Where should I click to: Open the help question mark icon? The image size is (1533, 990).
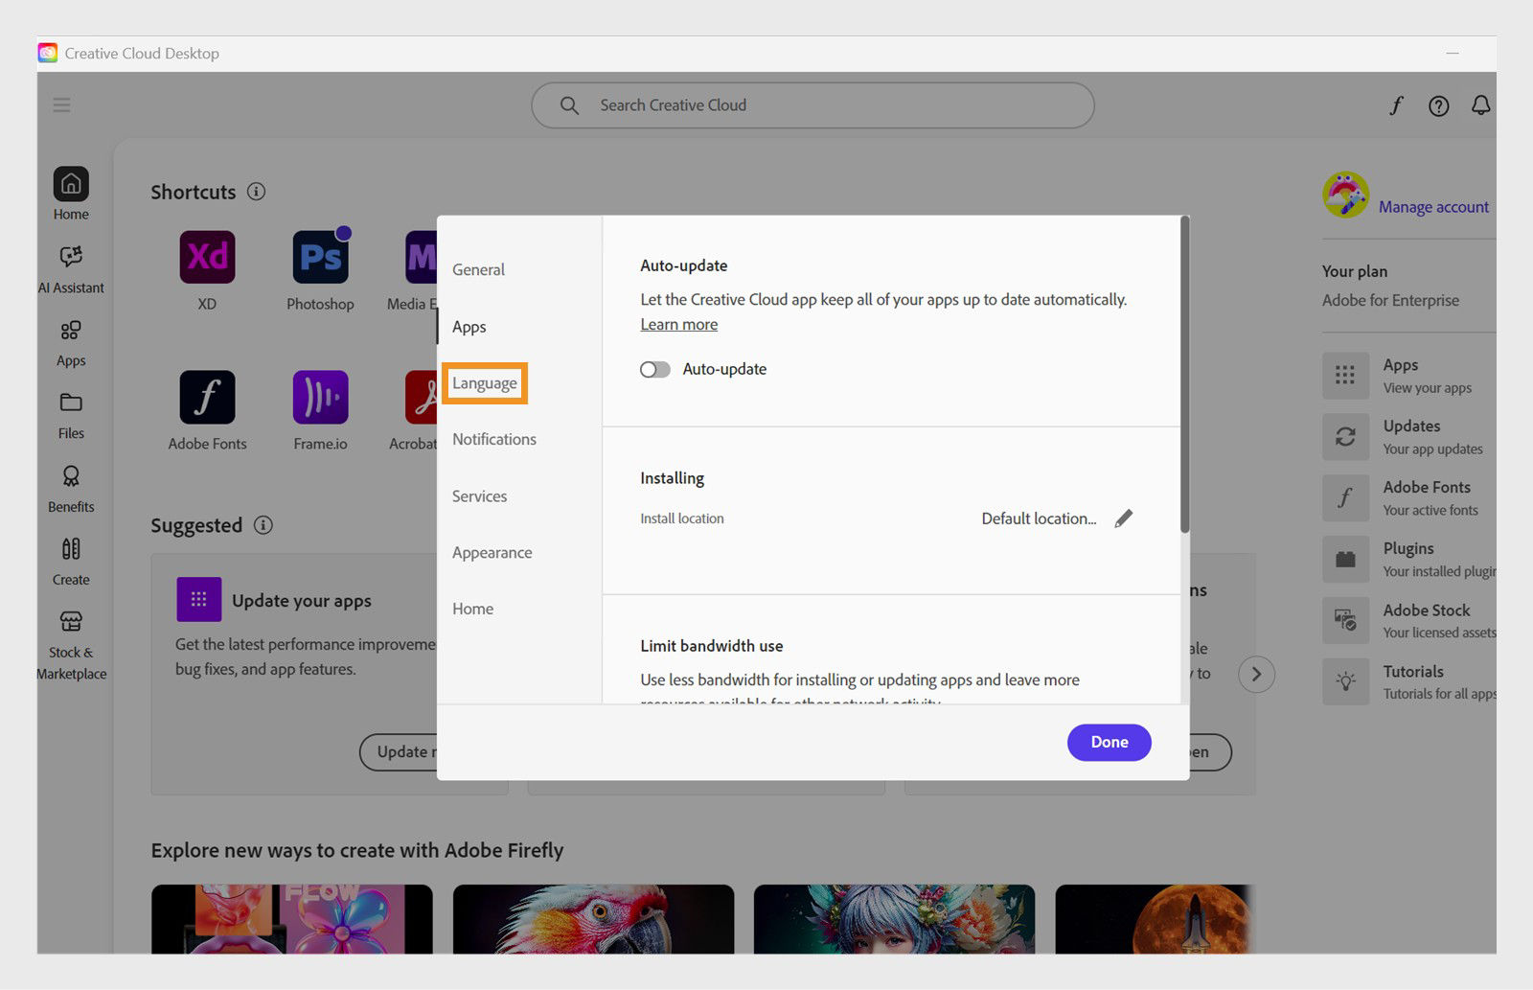(1438, 105)
